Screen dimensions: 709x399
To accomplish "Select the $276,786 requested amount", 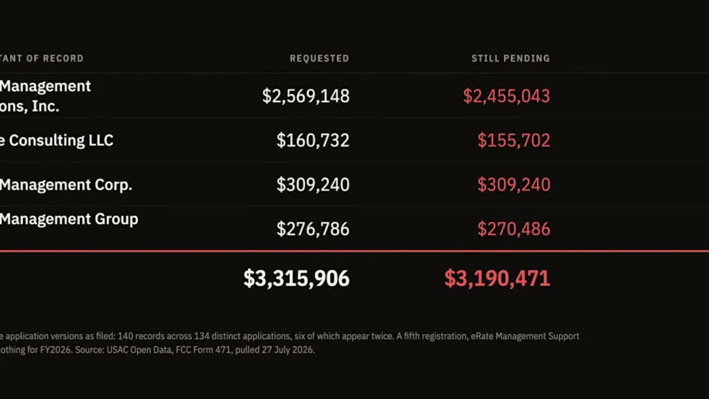I will pos(313,229).
